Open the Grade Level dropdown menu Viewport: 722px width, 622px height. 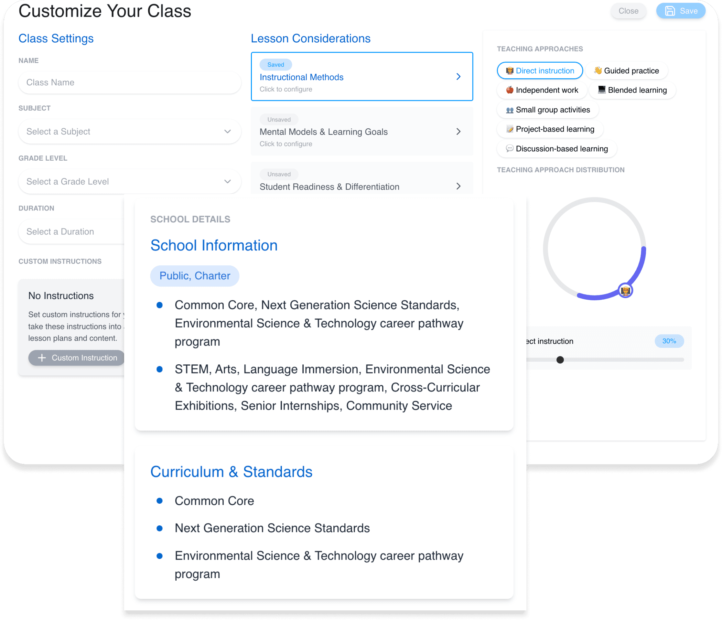tap(128, 181)
